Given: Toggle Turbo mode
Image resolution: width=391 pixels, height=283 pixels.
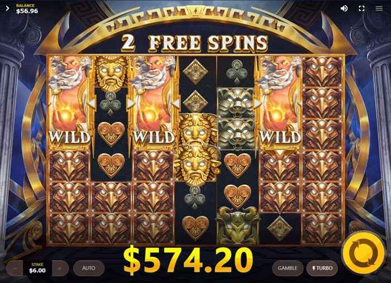Looking at the screenshot, I should pyautogui.click(x=322, y=268).
